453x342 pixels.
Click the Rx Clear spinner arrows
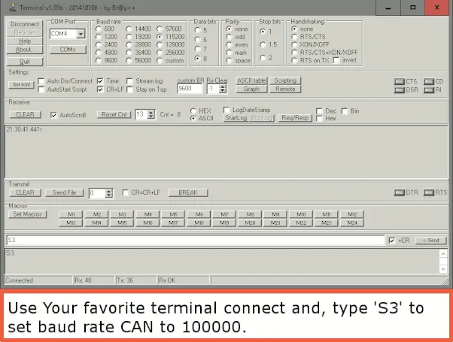pos(223,89)
